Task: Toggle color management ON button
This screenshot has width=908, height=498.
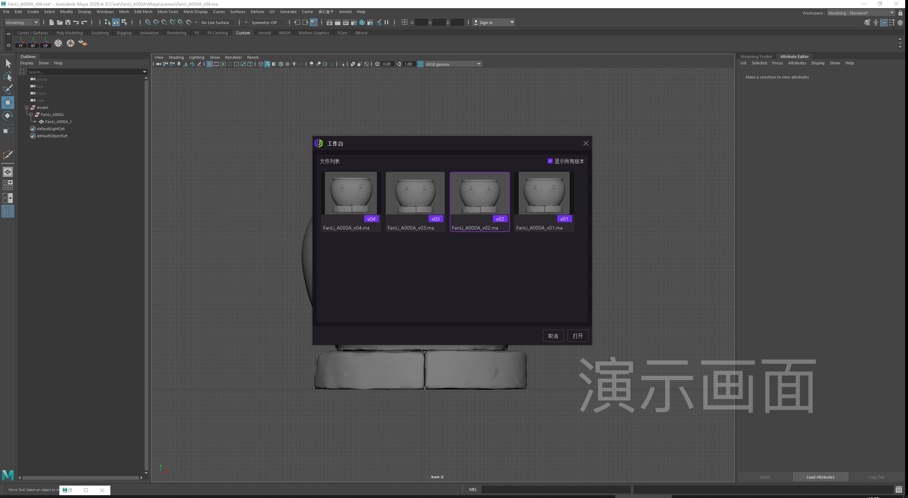Action: [420, 64]
